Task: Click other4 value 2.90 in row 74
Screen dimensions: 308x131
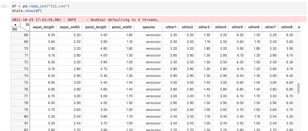Action: (x=224, y=76)
